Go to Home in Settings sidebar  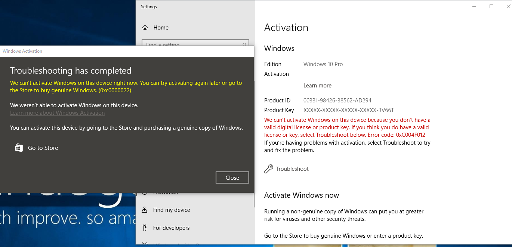pos(161,28)
